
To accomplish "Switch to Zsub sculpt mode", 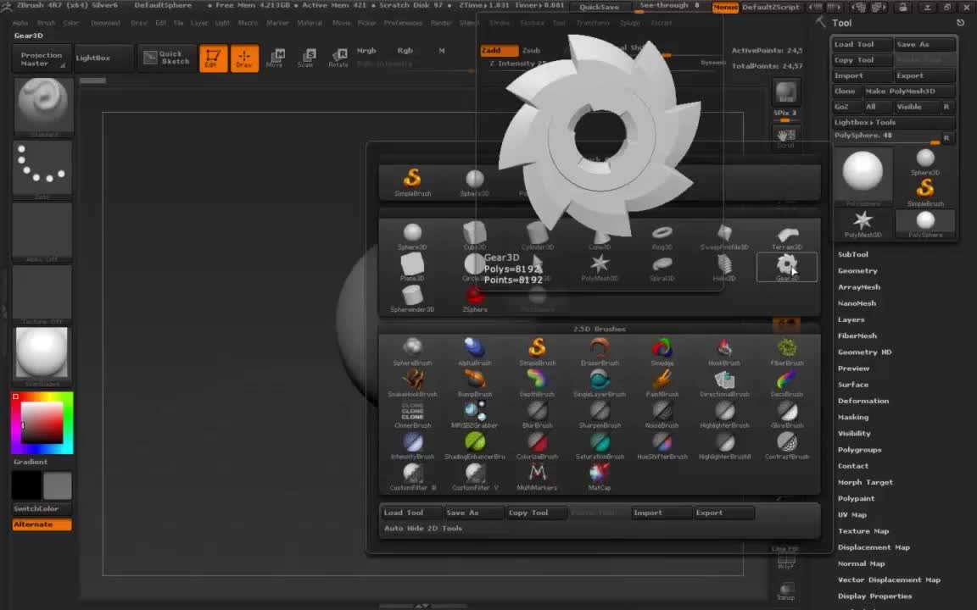I will point(532,51).
